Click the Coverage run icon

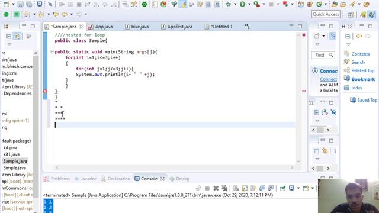click(x=256, y=4)
